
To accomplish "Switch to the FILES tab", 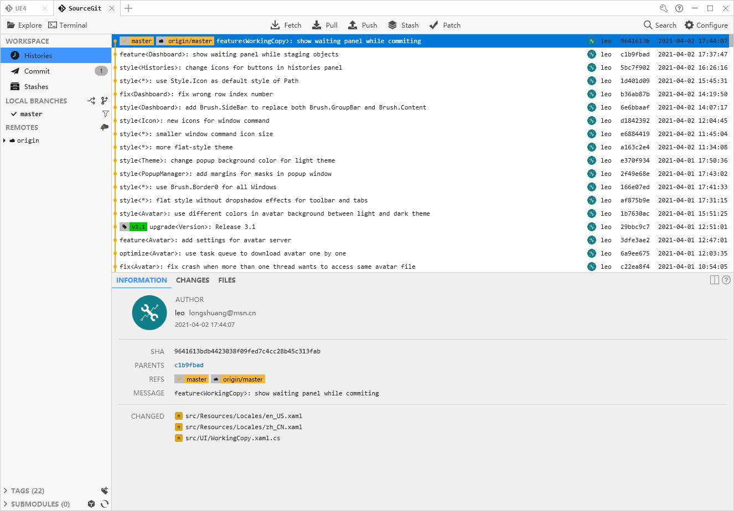I will (227, 280).
